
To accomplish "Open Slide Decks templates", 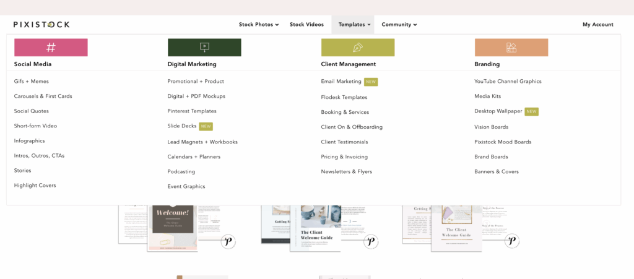I will [182, 126].
